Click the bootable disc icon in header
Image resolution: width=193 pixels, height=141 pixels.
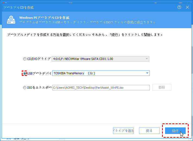pos(11,20)
